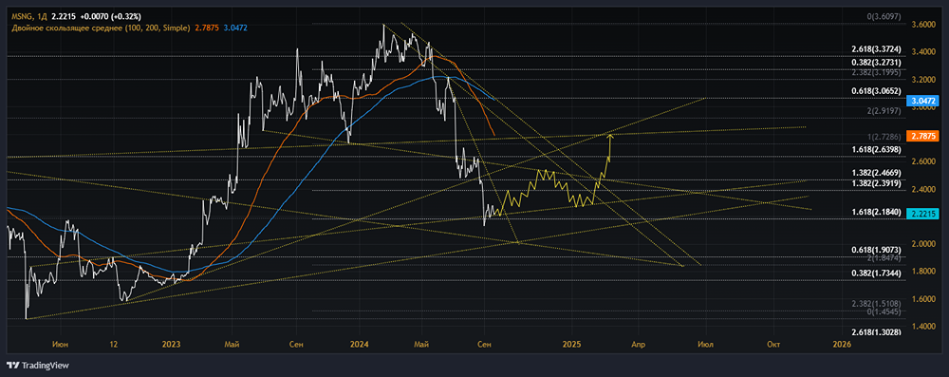Click the last price value 2.2215 in legend
949x377 pixels.
pyautogui.click(x=65, y=18)
